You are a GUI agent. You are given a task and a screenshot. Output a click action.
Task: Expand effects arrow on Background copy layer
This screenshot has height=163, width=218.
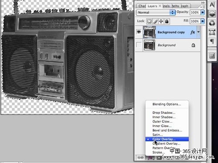198,32
